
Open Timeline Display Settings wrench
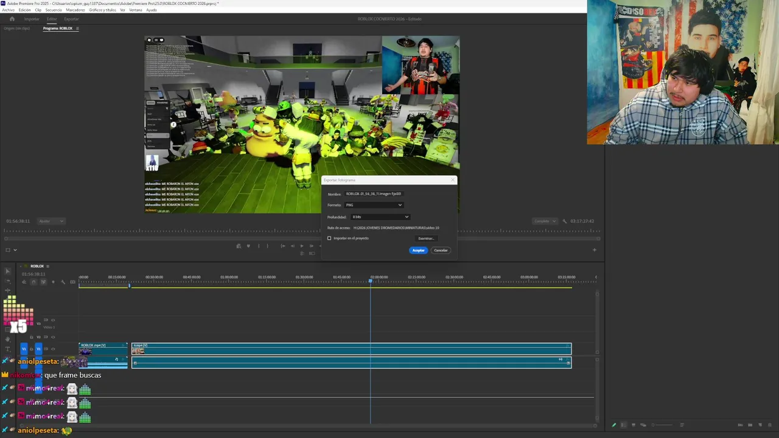coord(63,282)
